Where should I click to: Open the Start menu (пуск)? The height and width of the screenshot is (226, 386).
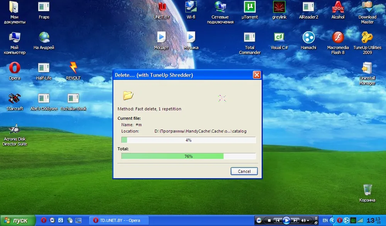[18, 221]
